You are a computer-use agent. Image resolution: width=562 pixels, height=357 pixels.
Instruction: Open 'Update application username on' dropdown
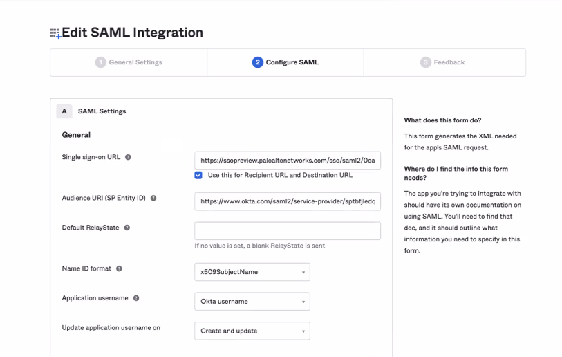(252, 331)
